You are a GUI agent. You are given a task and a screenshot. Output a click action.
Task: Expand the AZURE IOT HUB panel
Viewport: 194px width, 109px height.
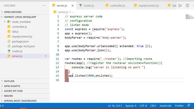tap(2, 91)
